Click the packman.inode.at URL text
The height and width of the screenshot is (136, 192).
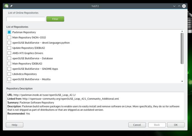point(45,95)
